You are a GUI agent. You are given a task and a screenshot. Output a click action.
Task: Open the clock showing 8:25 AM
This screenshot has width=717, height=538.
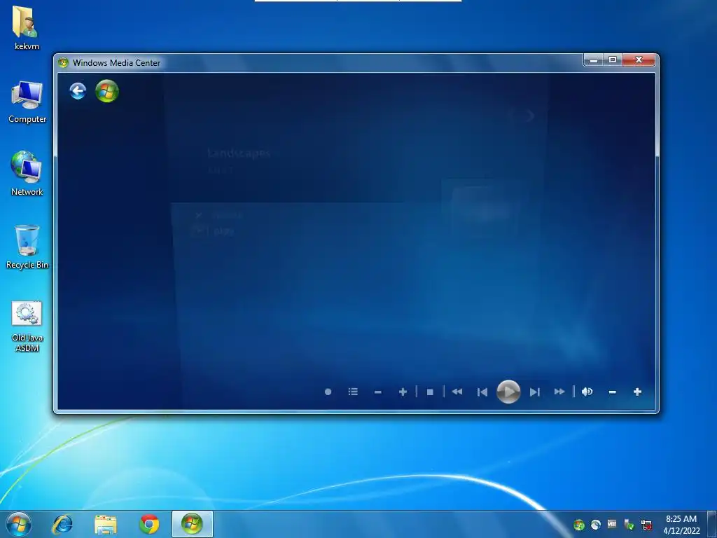pyautogui.click(x=681, y=524)
